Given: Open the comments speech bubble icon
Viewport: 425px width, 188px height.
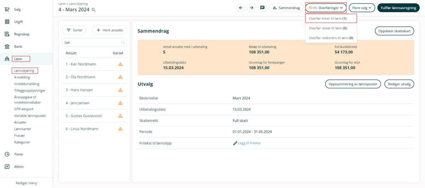Looking at the screenshot, I should click(262, 8).
